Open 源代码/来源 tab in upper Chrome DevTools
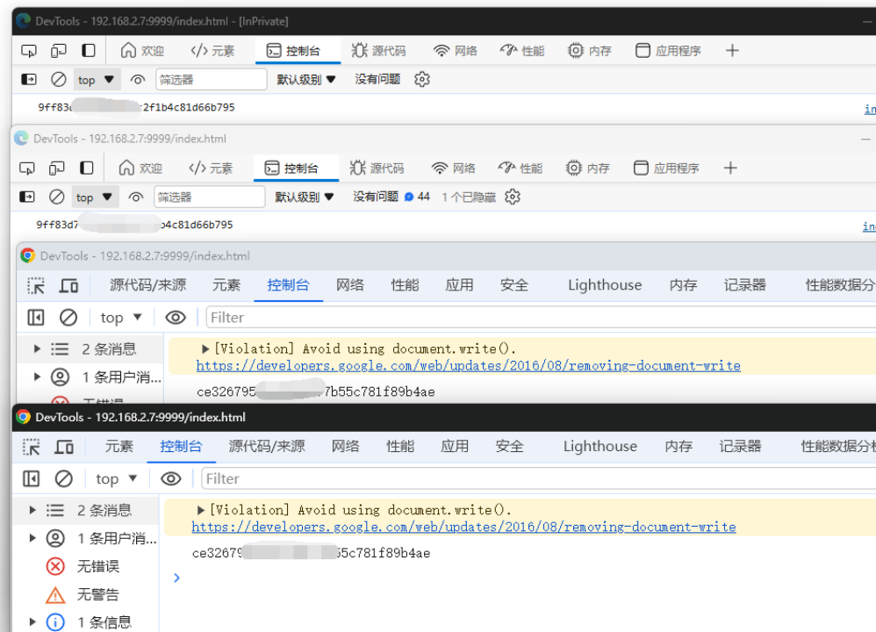 pyautogui.click(x=148, y=285)
